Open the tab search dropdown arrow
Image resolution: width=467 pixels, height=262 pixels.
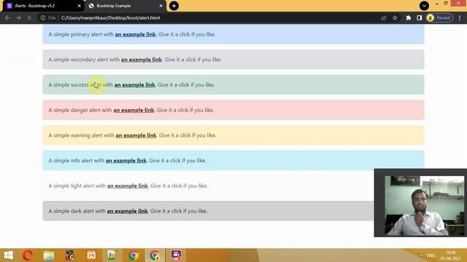click(424, 6)
